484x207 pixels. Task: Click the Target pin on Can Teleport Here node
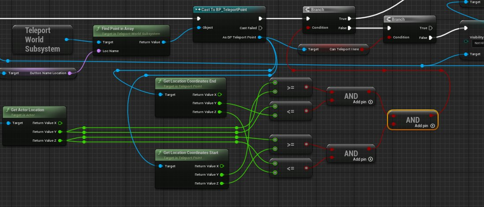point(304,49)
